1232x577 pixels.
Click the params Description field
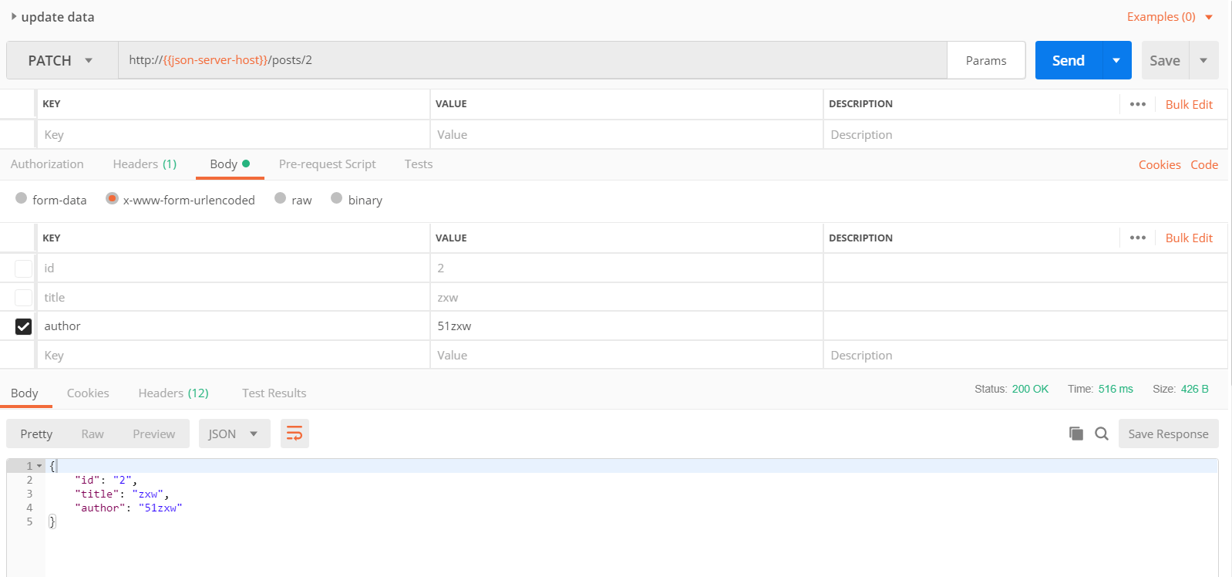[x=1025, y=134]
